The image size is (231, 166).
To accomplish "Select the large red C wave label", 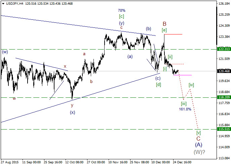I will click(x=198, y=139).
